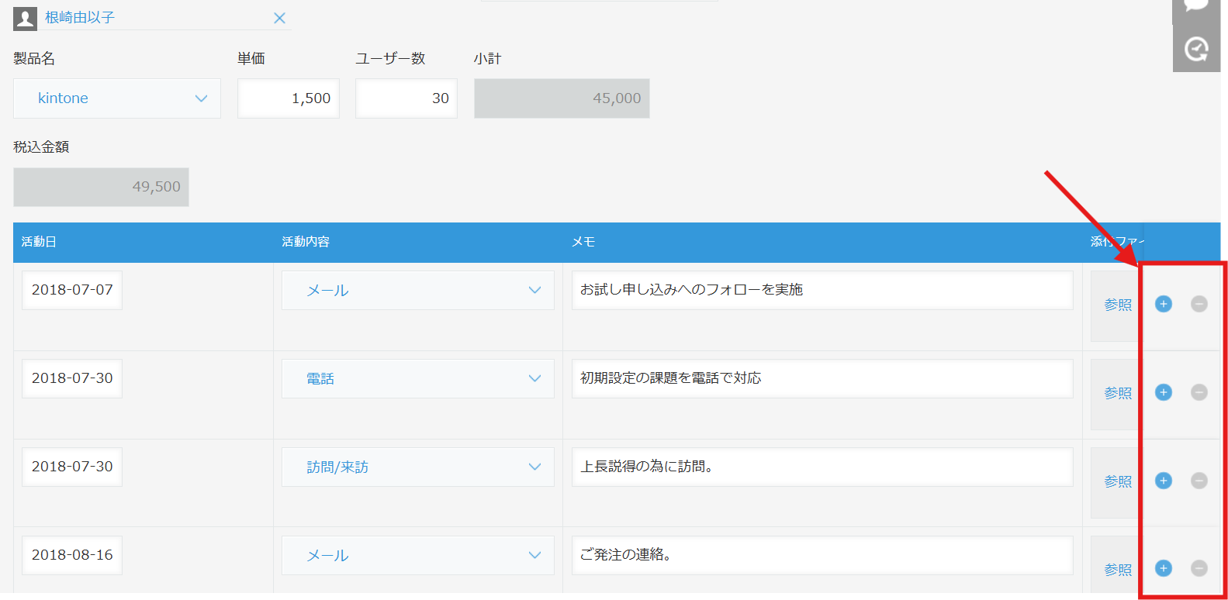Edit memo 上長説得の為に訪問。

click(x=822, y=467)
